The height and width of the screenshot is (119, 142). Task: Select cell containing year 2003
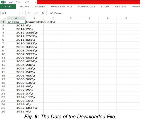(16, 68)
